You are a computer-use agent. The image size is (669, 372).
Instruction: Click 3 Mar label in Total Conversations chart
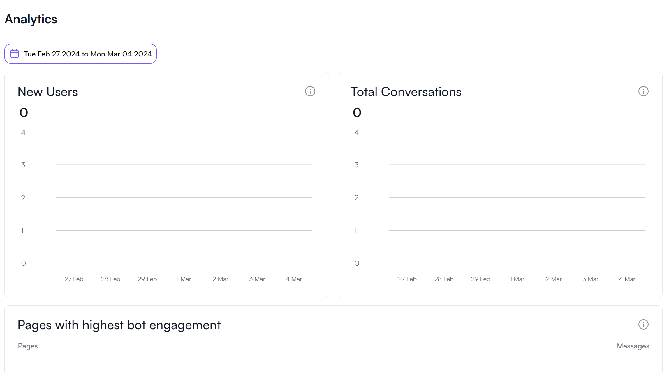coord(590,279)
